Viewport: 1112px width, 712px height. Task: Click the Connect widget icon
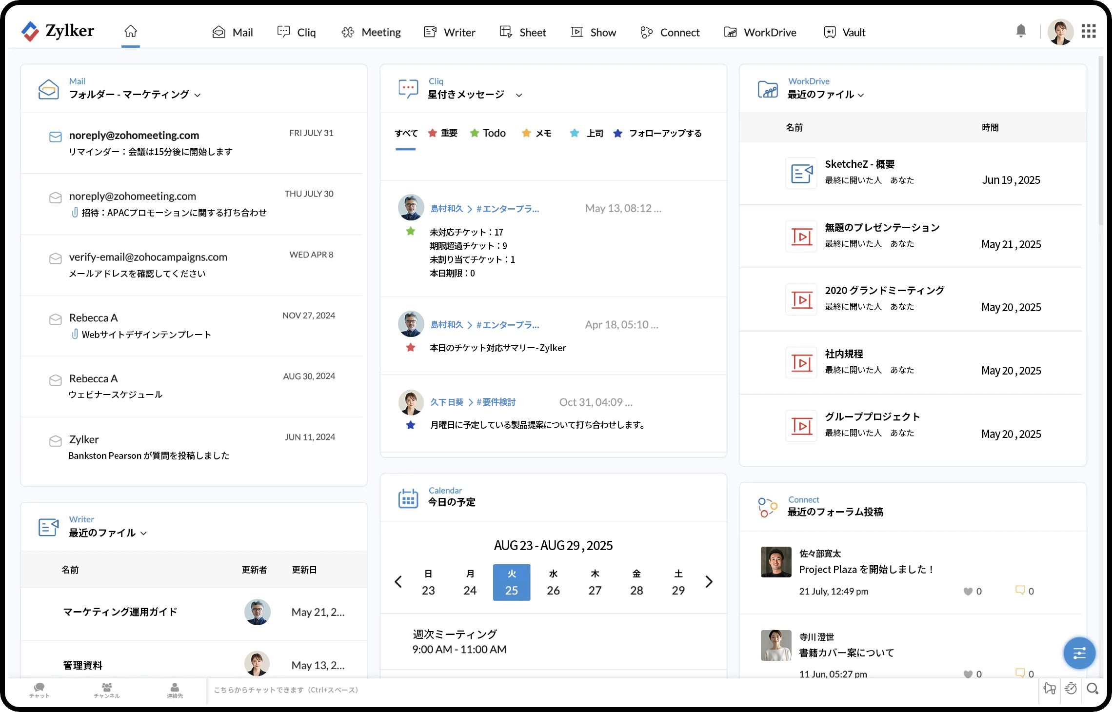pos(768,507)
